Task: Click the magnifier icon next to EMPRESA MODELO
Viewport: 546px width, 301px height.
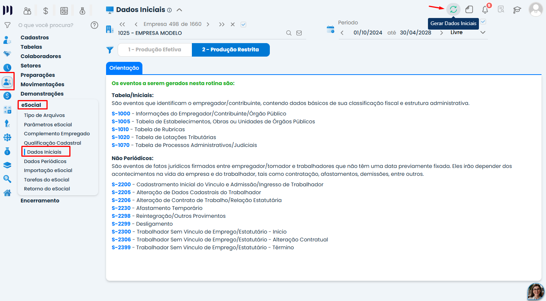Action: coord(289,33)
